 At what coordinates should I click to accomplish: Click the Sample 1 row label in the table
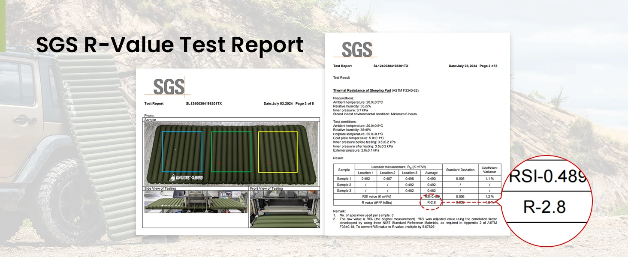click(344, 179)
